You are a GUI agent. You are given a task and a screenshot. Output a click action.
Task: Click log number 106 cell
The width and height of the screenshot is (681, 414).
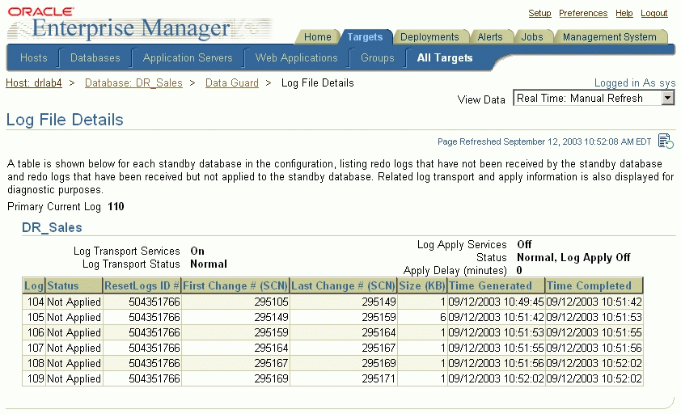pyautogui.click(x=35, y=332)
